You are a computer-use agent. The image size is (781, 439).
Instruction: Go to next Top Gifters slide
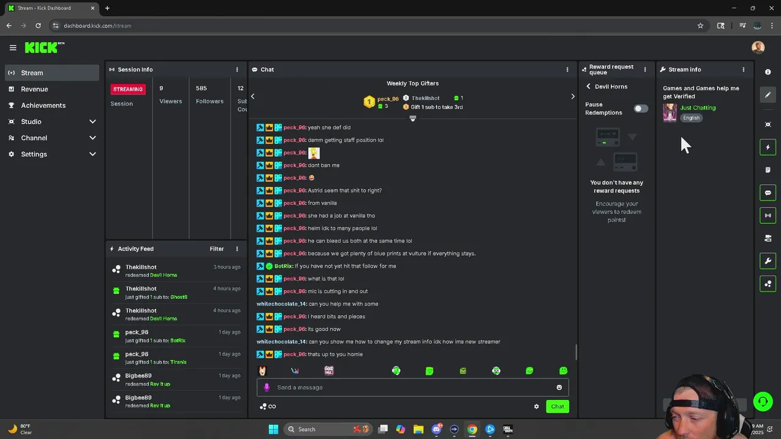[x=572, y=96]
